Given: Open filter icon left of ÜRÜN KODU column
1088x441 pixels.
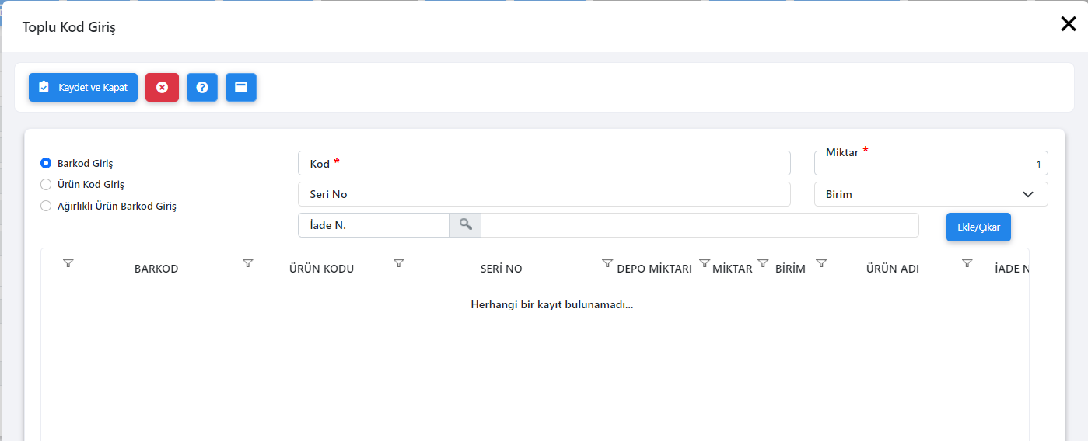Looking at the screenshot, I should [x=248, y=263].
